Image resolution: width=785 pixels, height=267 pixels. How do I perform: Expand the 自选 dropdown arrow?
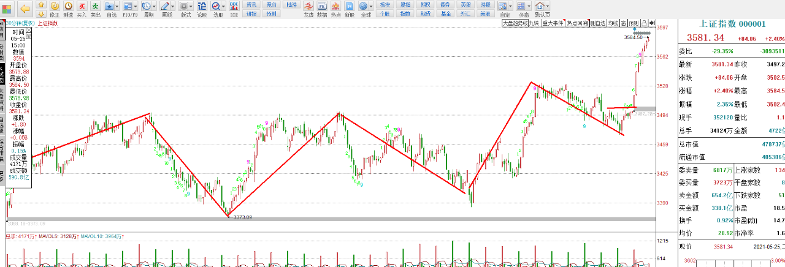click(x=117, y=6)
